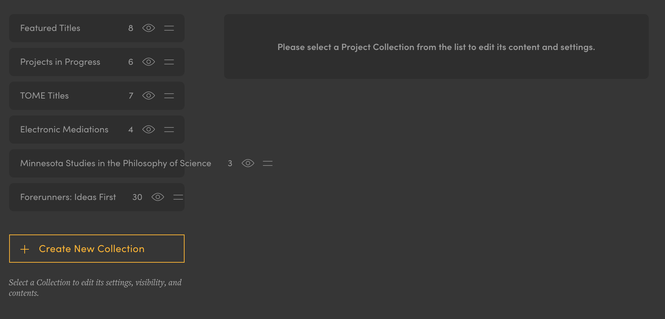This screenshot has height=319, width=665.
Task: Toggle visibility eye for Forerunners: Ideas First
Action: click(x=158, y=197)
